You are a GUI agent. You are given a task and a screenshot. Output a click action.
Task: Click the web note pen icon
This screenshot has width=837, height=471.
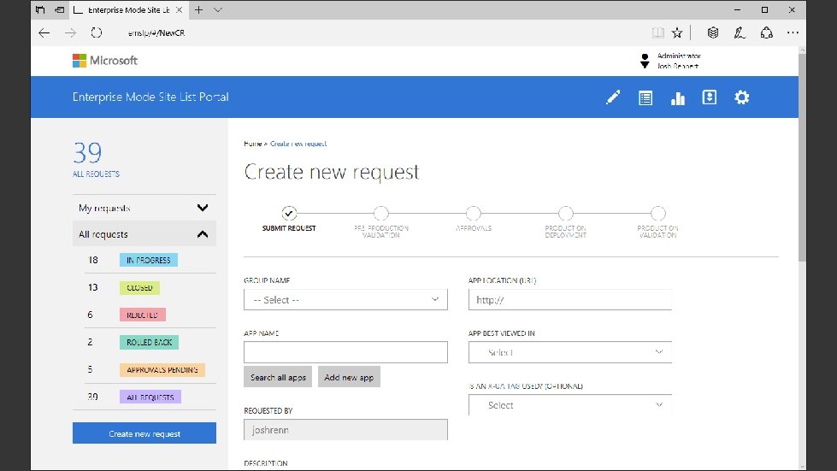740,33
